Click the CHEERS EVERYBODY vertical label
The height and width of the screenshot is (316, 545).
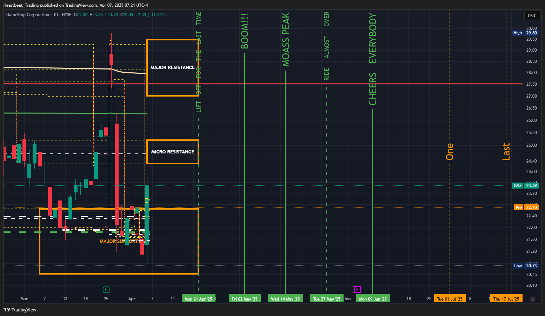coord(373,59)
